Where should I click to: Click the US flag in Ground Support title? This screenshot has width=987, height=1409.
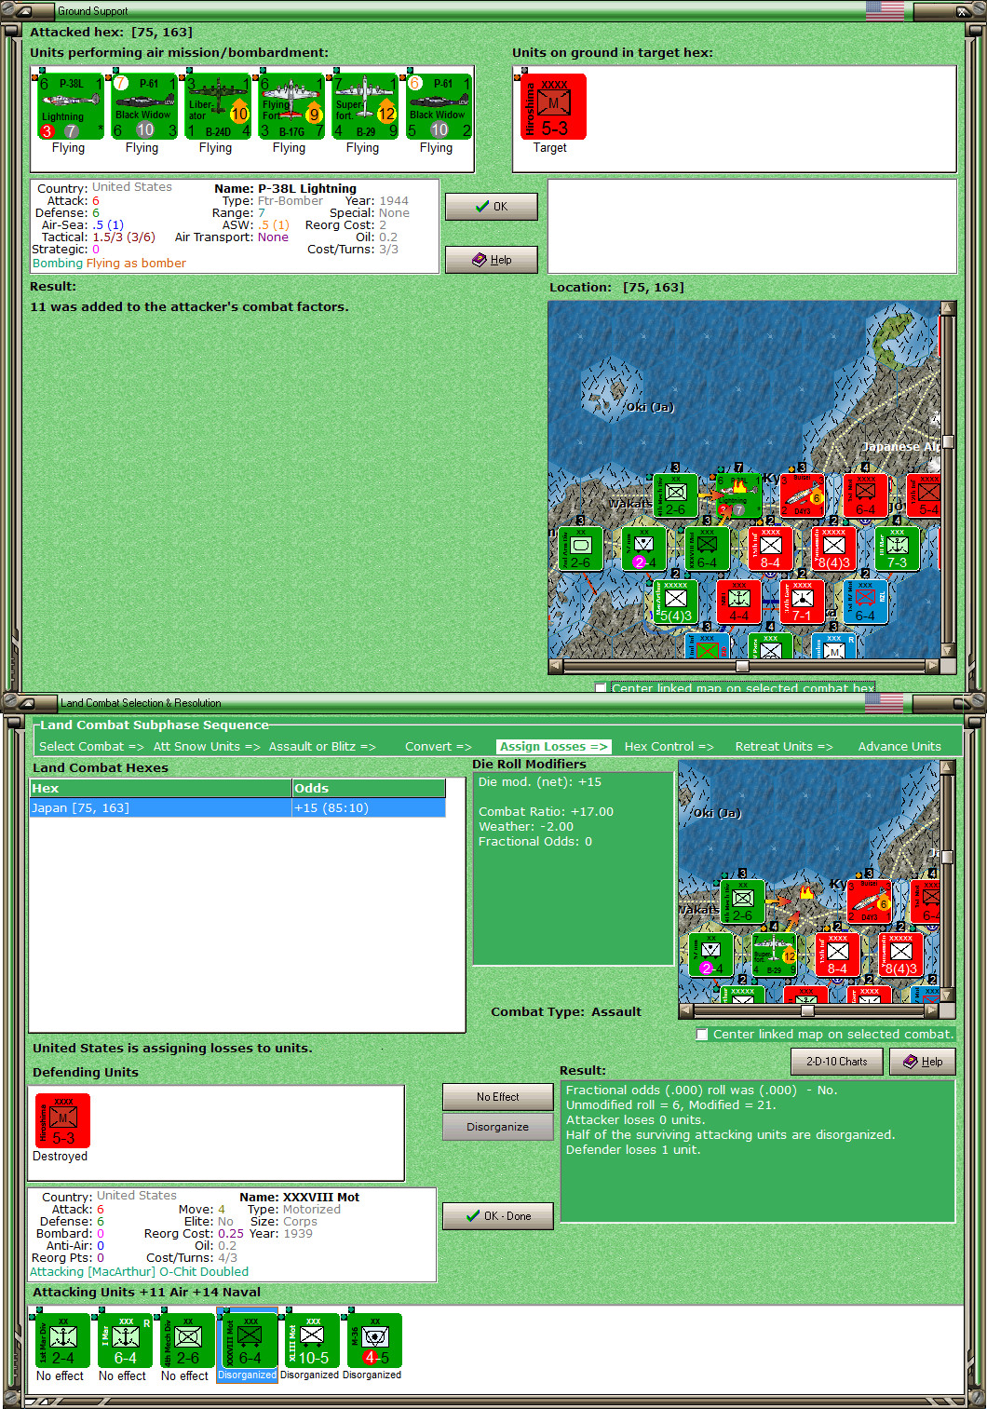pos(885,11)
